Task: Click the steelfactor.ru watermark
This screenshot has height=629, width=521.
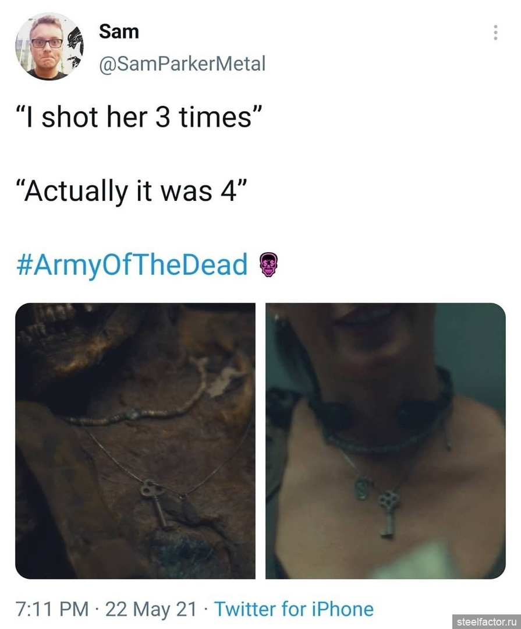Action: (x=486, y=621)
